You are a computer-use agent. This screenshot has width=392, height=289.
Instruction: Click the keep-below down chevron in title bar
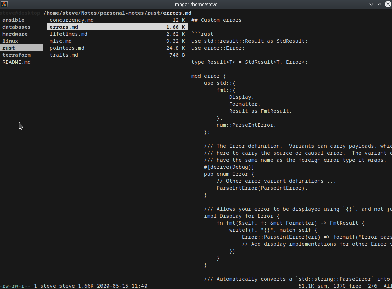[371, 4]
